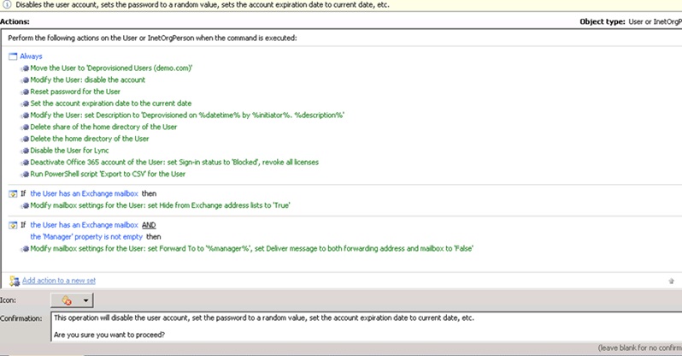
Task: Select gear icon of 'Disable the User for Lync'
Action: [26, 151]
